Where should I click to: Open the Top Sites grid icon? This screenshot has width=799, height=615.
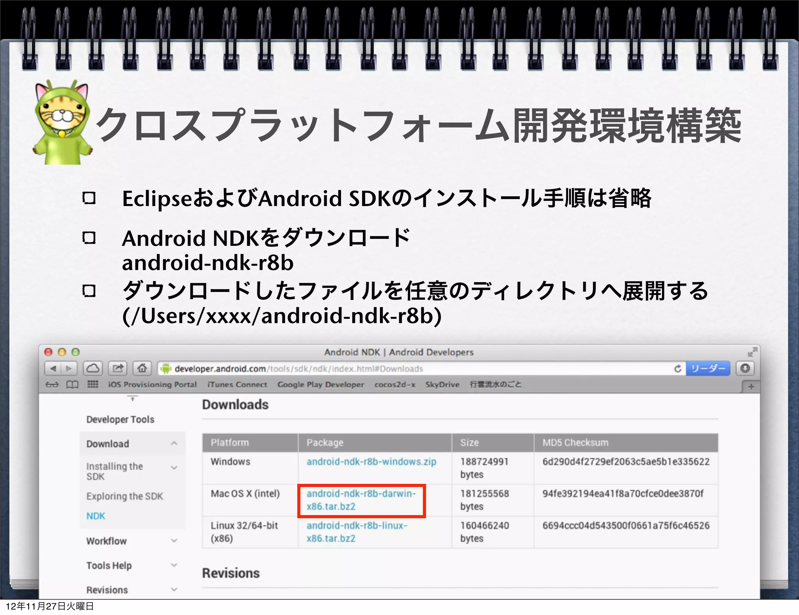tap(92, 385)
